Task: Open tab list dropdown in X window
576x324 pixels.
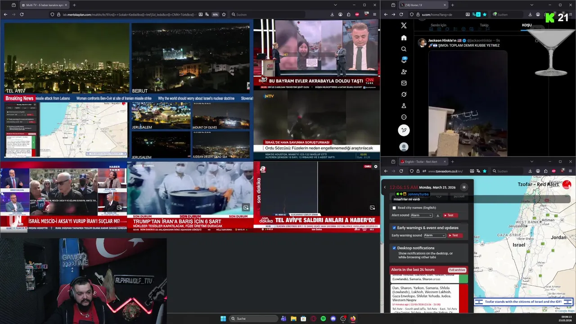Action: (532, 5)
